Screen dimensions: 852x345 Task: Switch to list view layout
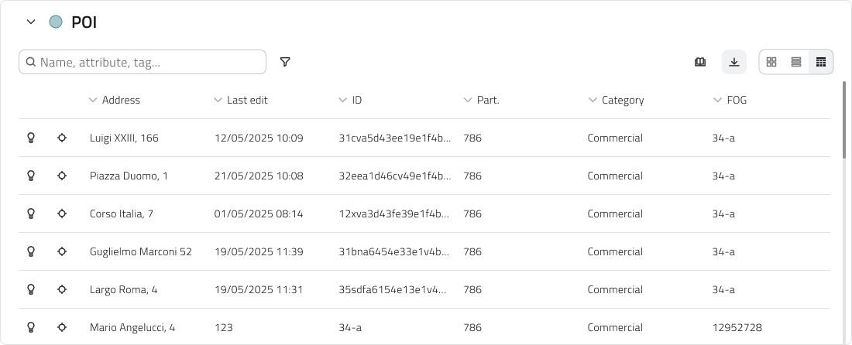click(796, 62)
